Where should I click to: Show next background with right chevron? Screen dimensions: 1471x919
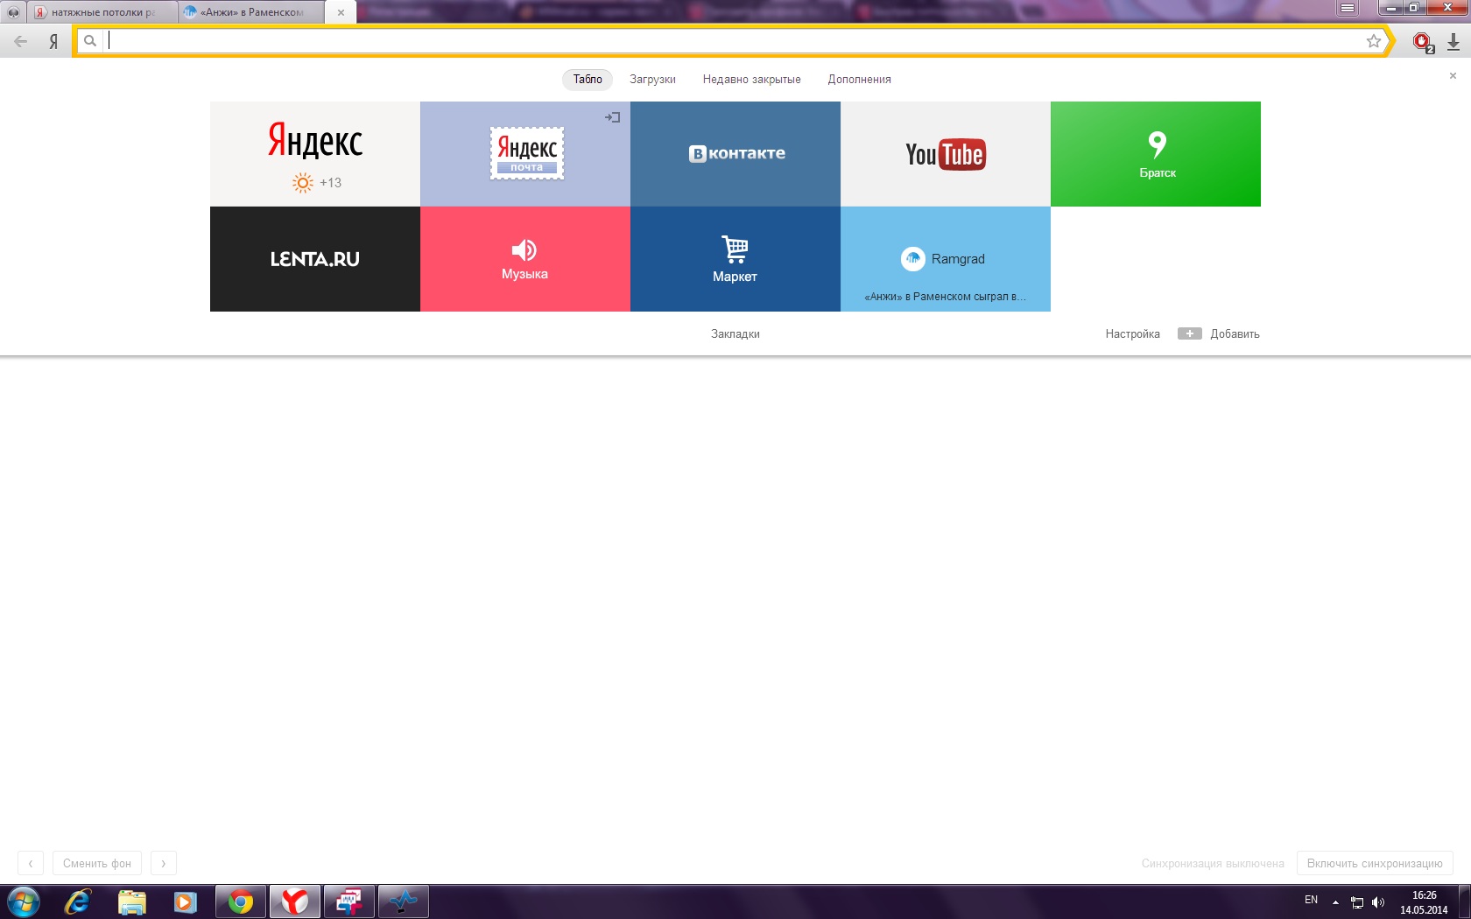164,864
